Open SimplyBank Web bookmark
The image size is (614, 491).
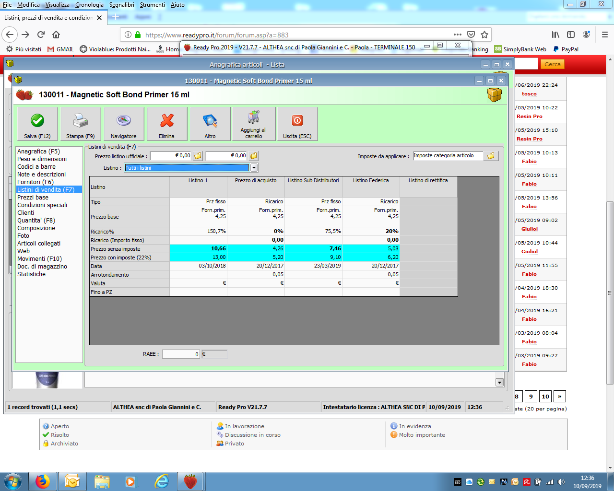point(520,49)
